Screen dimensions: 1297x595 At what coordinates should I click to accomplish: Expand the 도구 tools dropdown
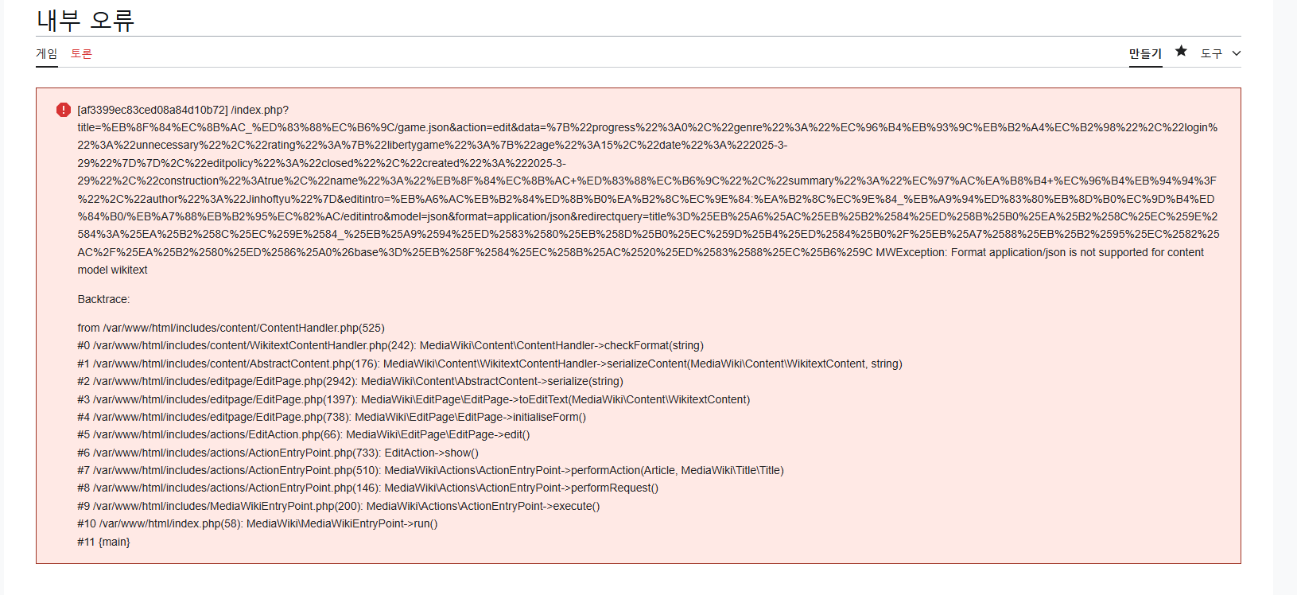(1211, 53)
